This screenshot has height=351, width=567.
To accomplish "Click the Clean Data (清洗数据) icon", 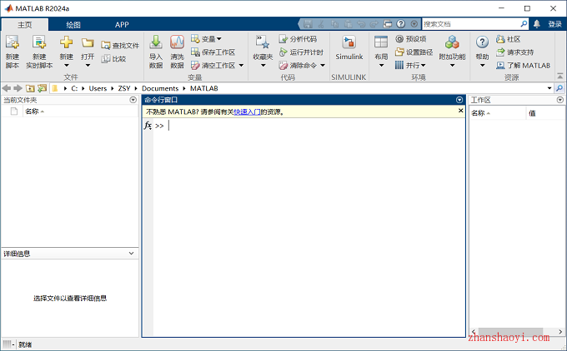I will [x=177, y=42].
